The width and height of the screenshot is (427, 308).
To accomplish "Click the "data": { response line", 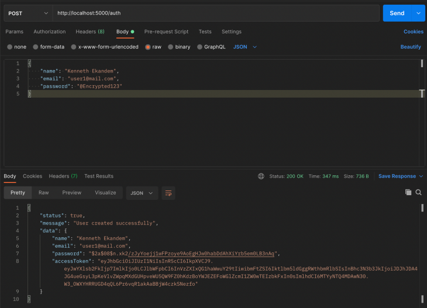I will point(53,231).
